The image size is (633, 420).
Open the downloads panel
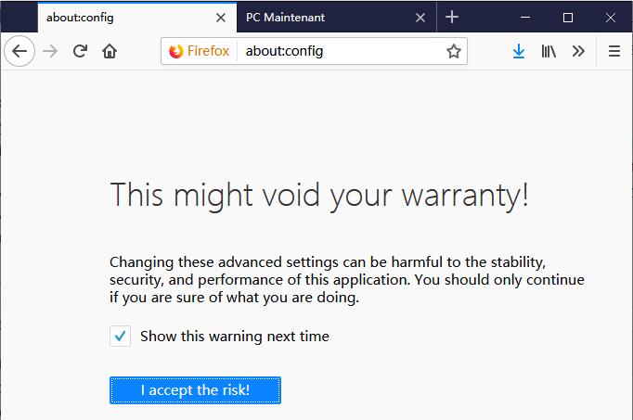pos(518,51)
